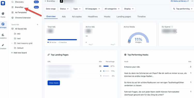Click the brand logo thumbnail in breadcrumb

coord(62,1)
